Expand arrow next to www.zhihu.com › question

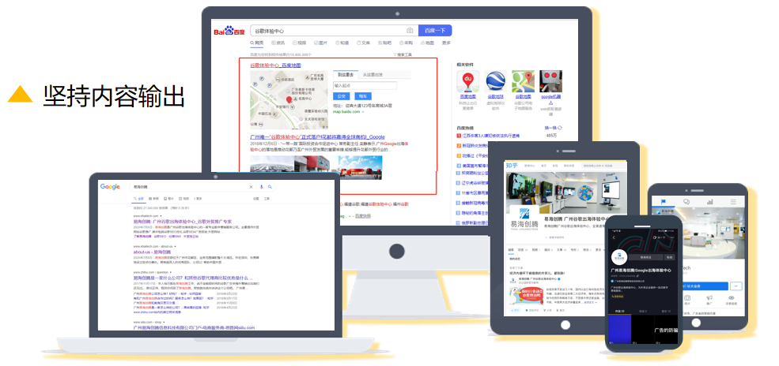tap(170, 272)
